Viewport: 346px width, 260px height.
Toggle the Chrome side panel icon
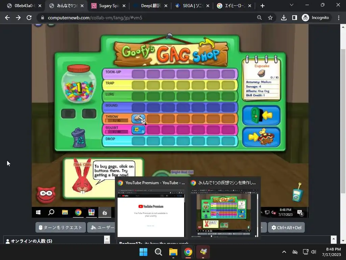[295, 18]
